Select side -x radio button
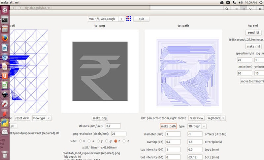Image resolution: width=264 pixels, height=160 pixels. (89, 141)
